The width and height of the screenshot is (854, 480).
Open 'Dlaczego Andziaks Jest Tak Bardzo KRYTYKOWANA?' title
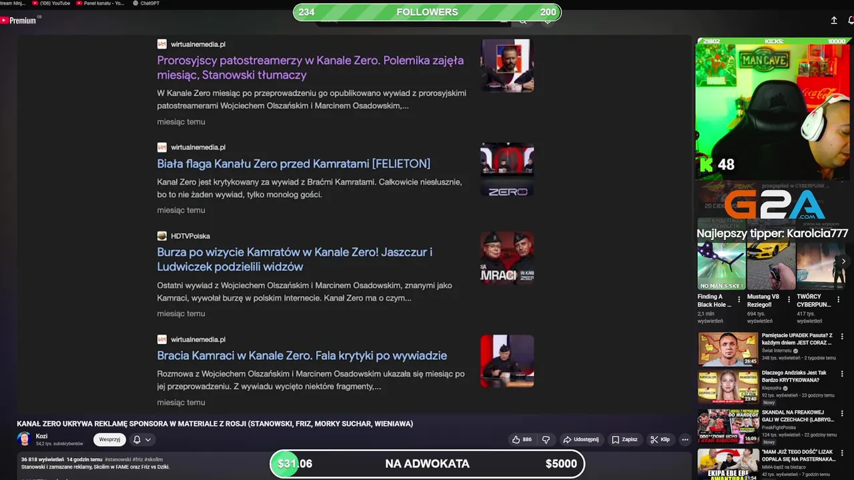coord(795,377)
